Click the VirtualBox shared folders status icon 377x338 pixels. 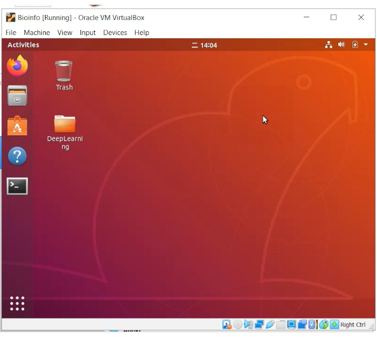(x=281, y=325)
